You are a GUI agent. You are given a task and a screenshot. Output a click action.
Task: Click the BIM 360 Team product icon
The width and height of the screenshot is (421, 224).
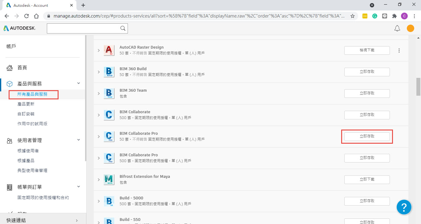109,93
